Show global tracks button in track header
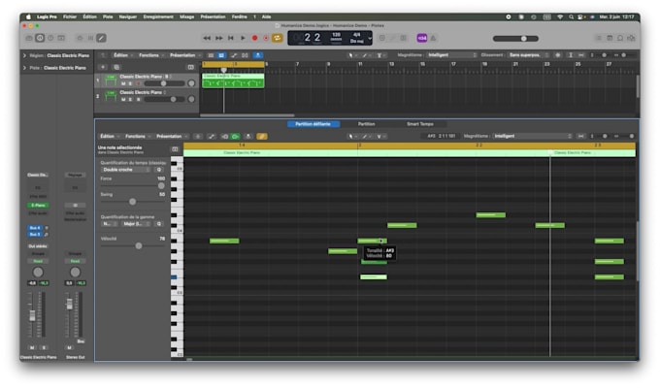 pyautogui.click(x=190, y=67)
